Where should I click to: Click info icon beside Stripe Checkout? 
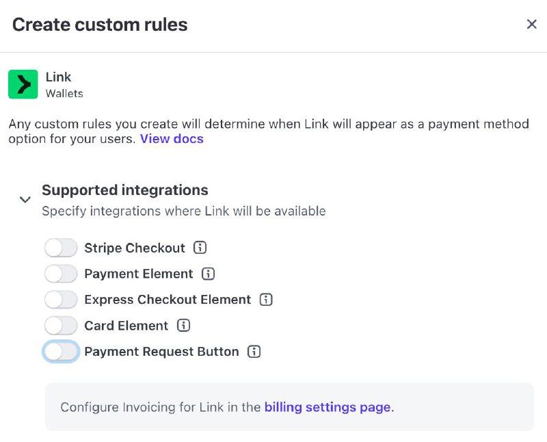(200, 248)
